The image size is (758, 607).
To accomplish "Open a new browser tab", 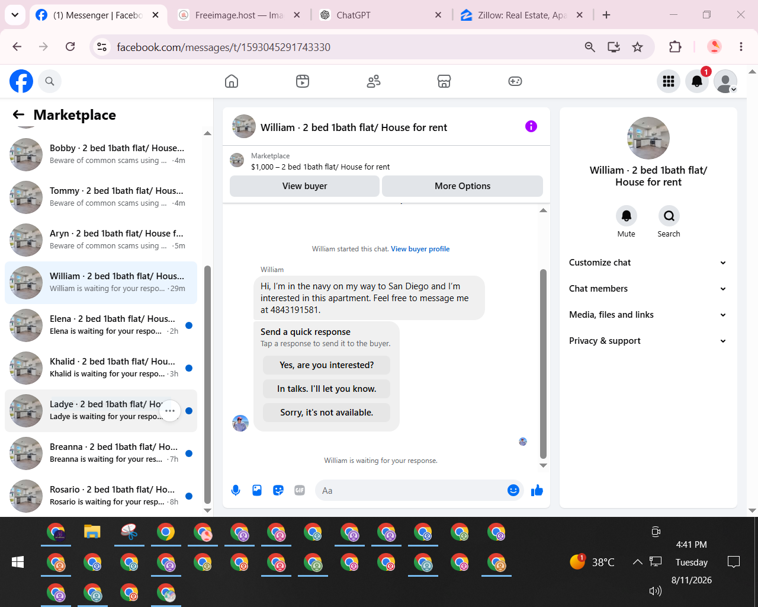I will pos(606,15).
